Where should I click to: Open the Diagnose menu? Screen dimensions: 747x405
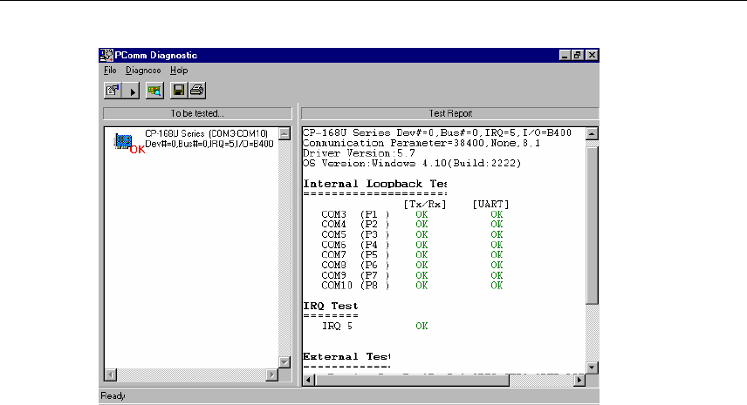tap(143, 70)
